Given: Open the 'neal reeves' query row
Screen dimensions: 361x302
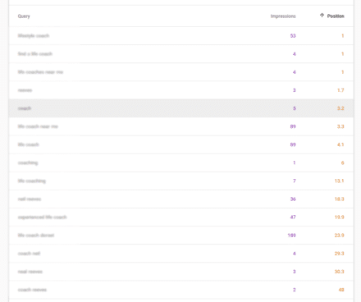Looking at the screenshot, I should pos(181,272).
